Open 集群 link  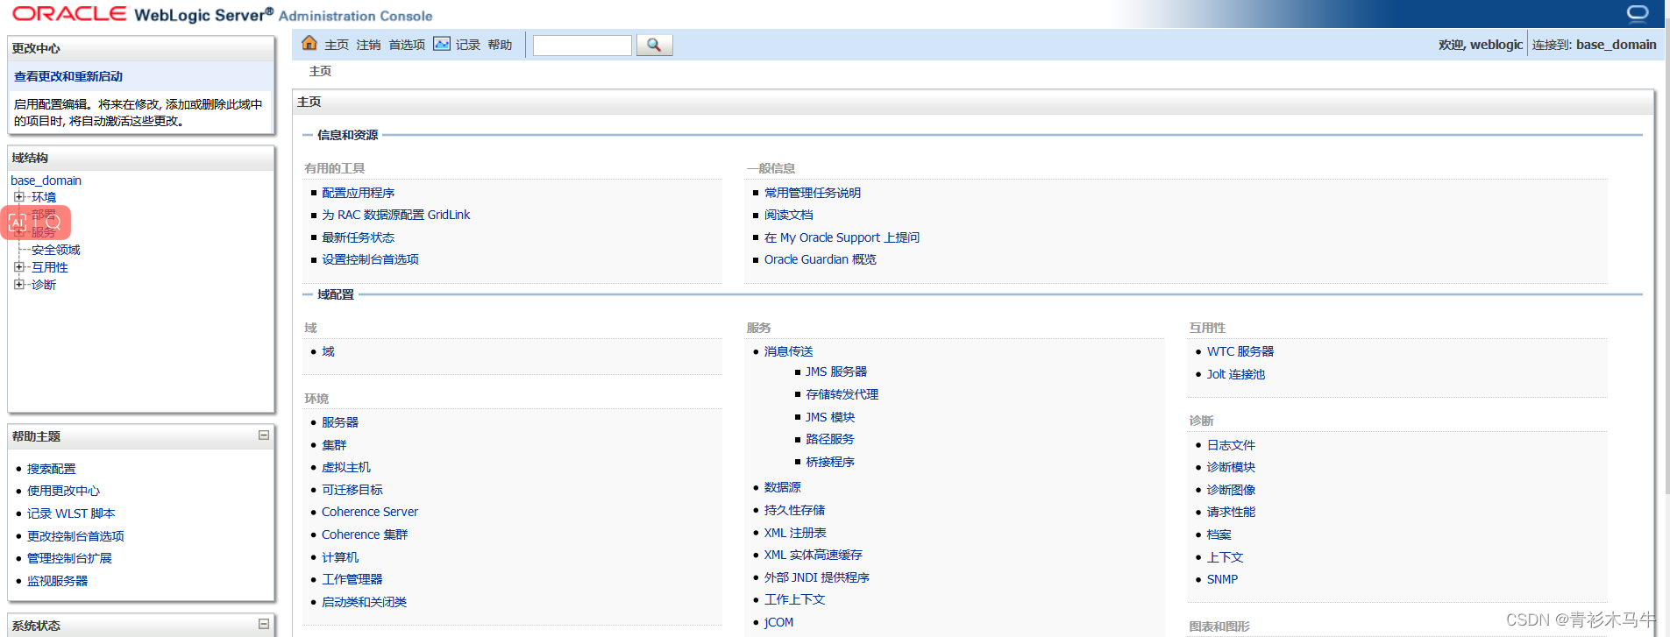tap(334, 445)
